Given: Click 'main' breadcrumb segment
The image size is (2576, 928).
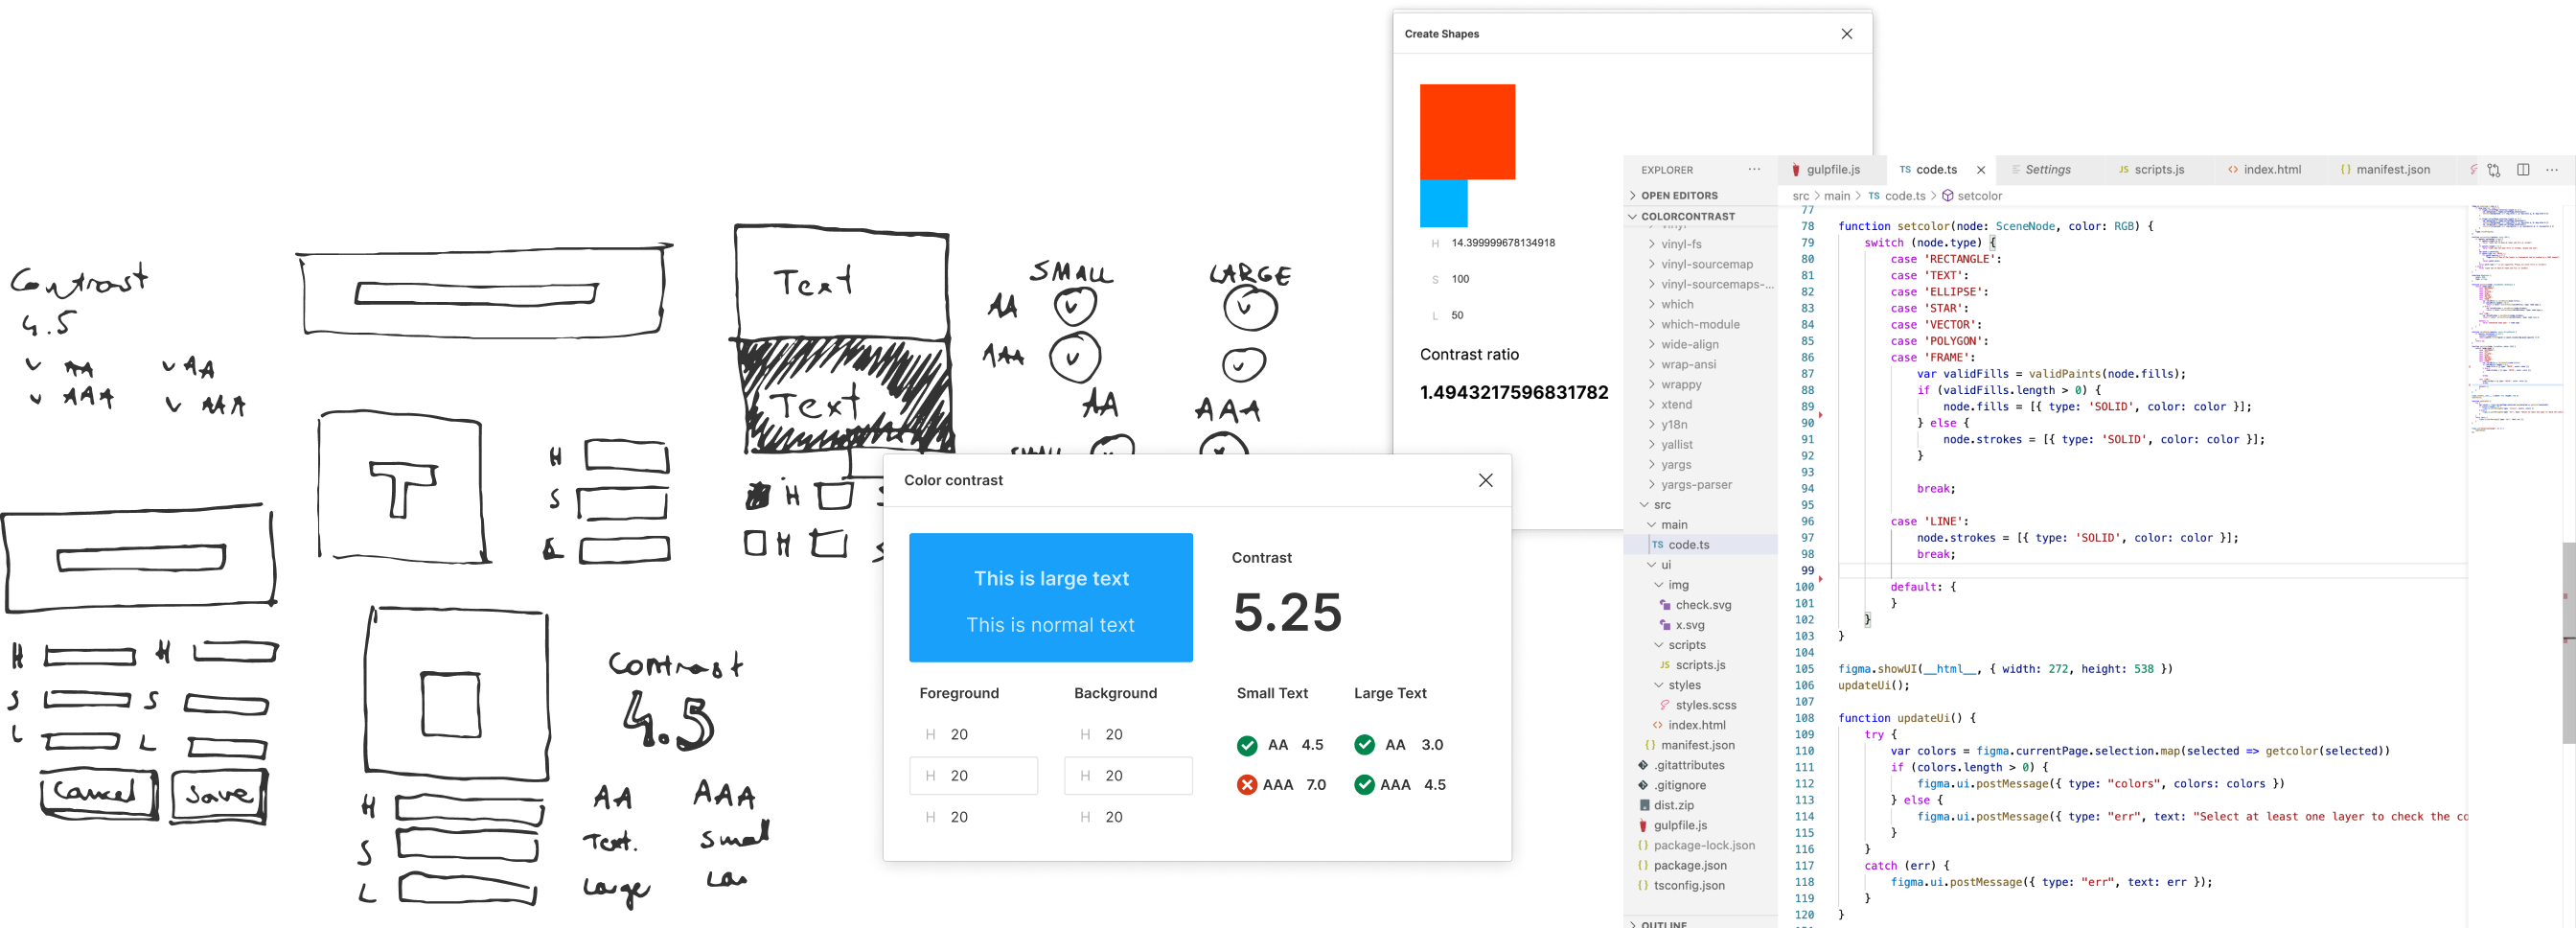Looking at the screenshot, I should (1837, 196).
